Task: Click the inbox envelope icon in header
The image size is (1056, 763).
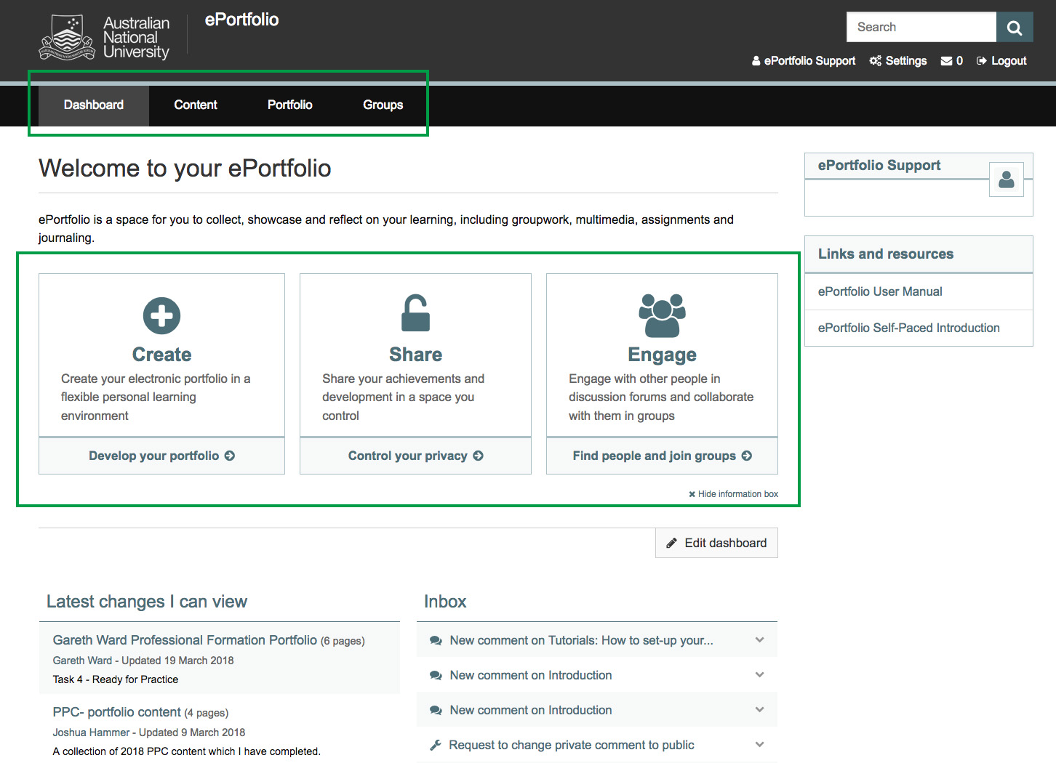Action: [946, 61]
